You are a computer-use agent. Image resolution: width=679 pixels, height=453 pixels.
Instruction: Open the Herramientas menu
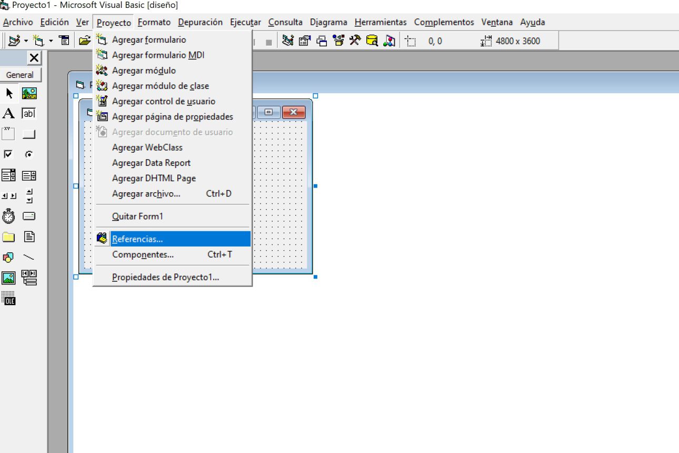point(381,22)
